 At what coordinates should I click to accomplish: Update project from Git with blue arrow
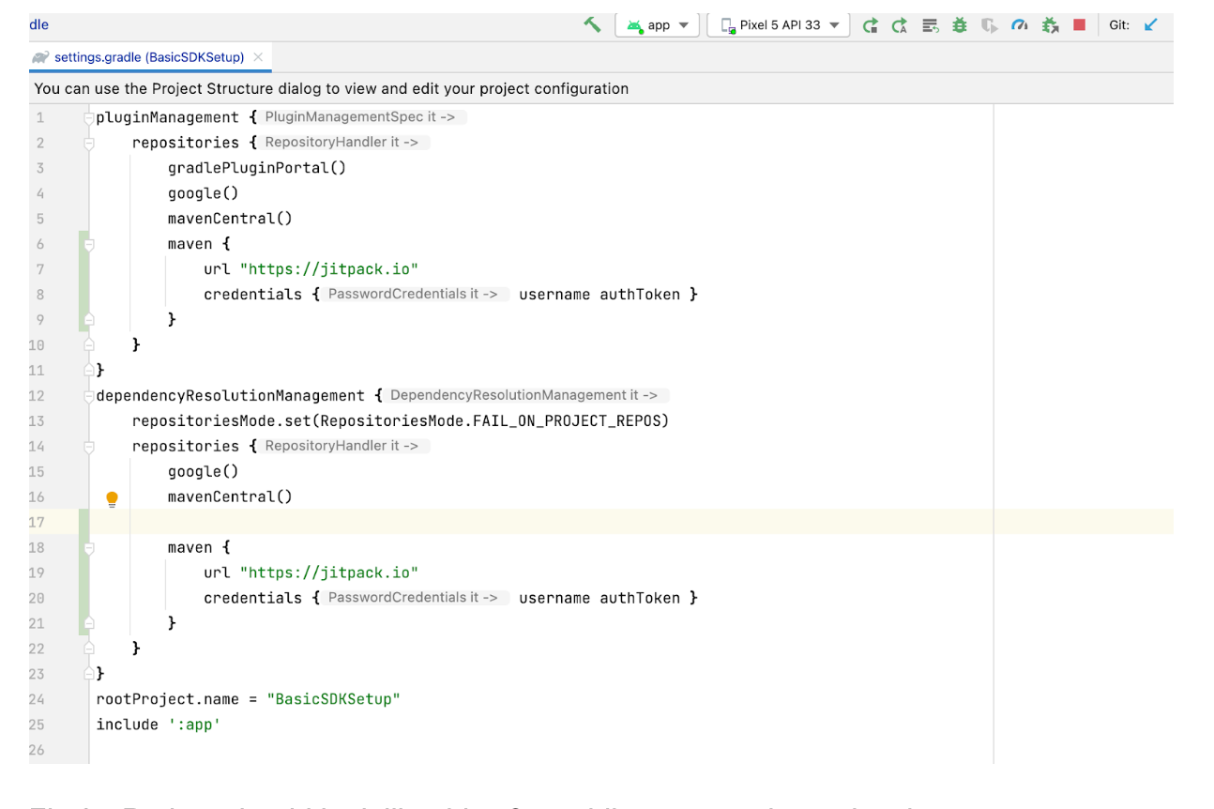[x=1151, y=25]
